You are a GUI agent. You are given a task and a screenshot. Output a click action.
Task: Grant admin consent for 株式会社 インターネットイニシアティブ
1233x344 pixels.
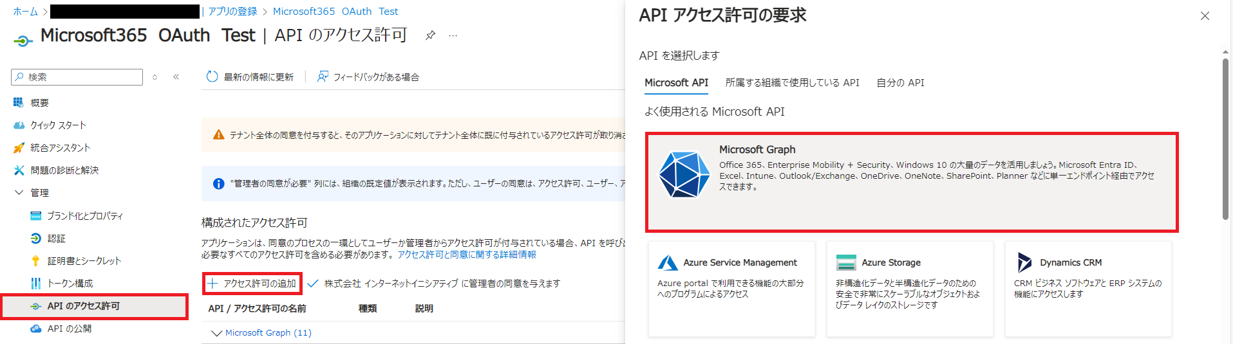pyautogui.click(x=434, y=284)
